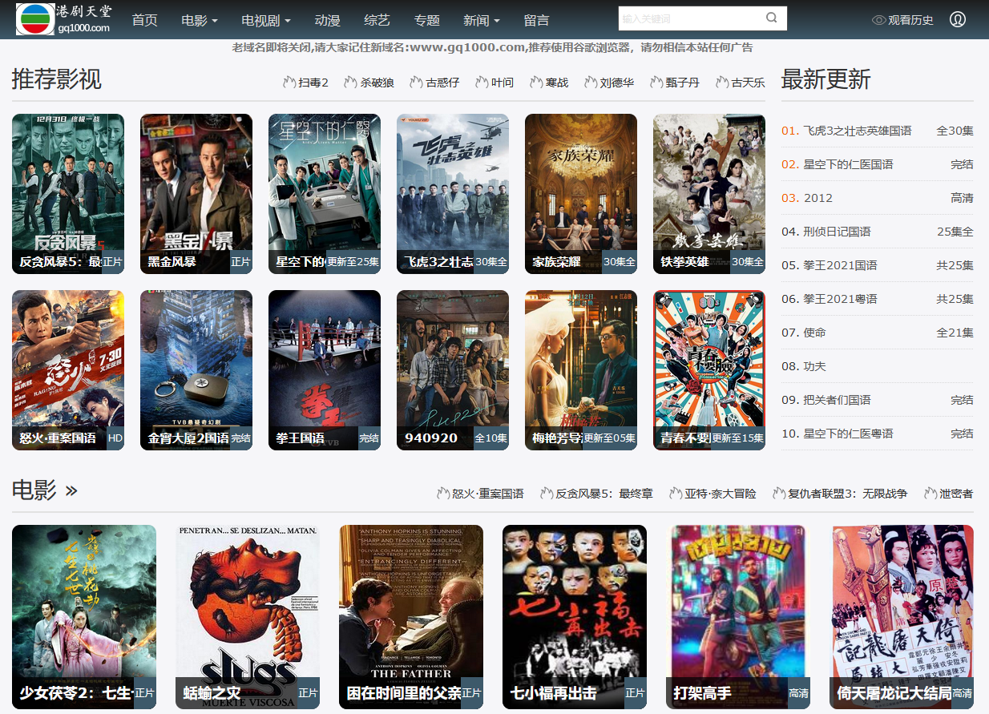This screenshot has height=714, width=989.
Task: Open the 专题 navigation item
Action: point(427,20)
